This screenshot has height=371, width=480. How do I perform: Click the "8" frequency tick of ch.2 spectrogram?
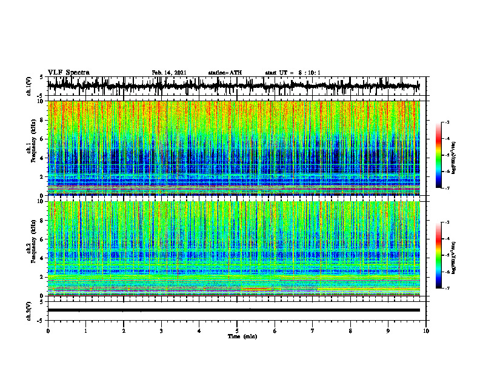tap(42, 221)
